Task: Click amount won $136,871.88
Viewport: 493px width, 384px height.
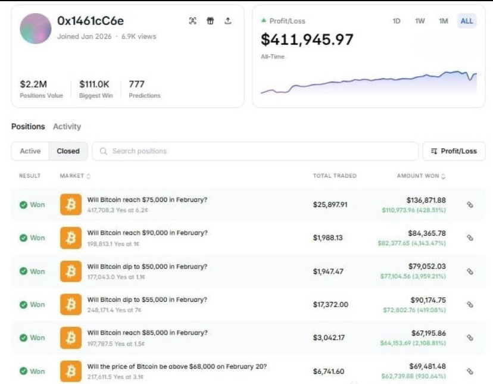Action: (426, 200)
